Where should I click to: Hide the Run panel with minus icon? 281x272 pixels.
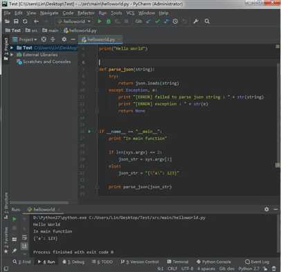(275, 209)
